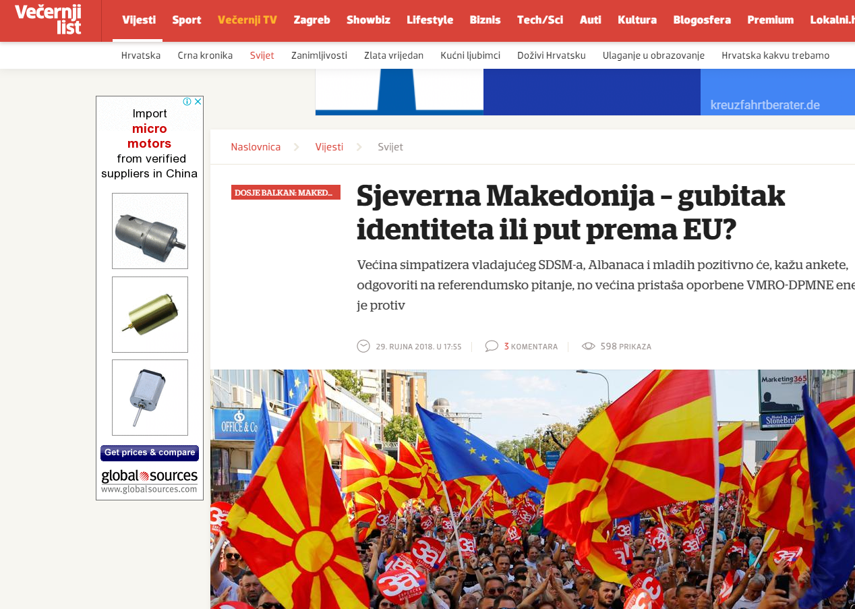Select Zanimljivosti subsection

click(x=319, y=55)
